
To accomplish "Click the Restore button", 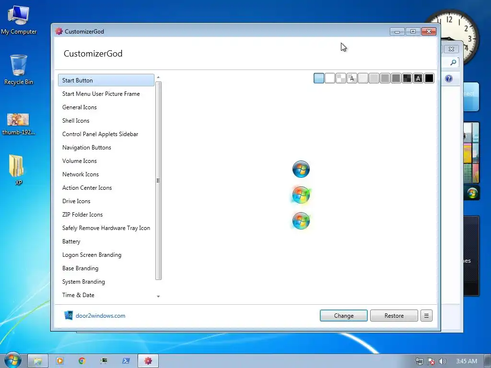I will pyautogui.click(x=394, y=315).
